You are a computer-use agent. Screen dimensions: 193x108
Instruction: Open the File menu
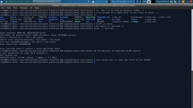[x=3, y=8]
